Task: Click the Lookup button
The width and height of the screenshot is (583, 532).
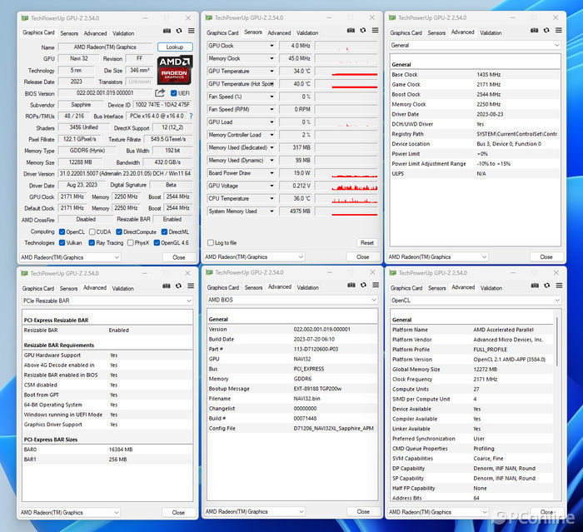Action: (x=175, y=47)
